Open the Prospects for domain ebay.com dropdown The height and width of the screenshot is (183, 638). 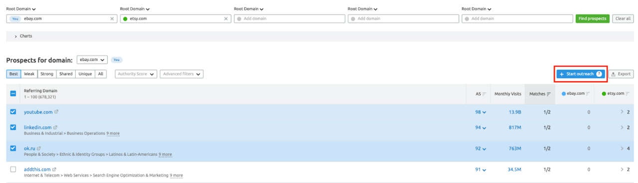(92, 60)
